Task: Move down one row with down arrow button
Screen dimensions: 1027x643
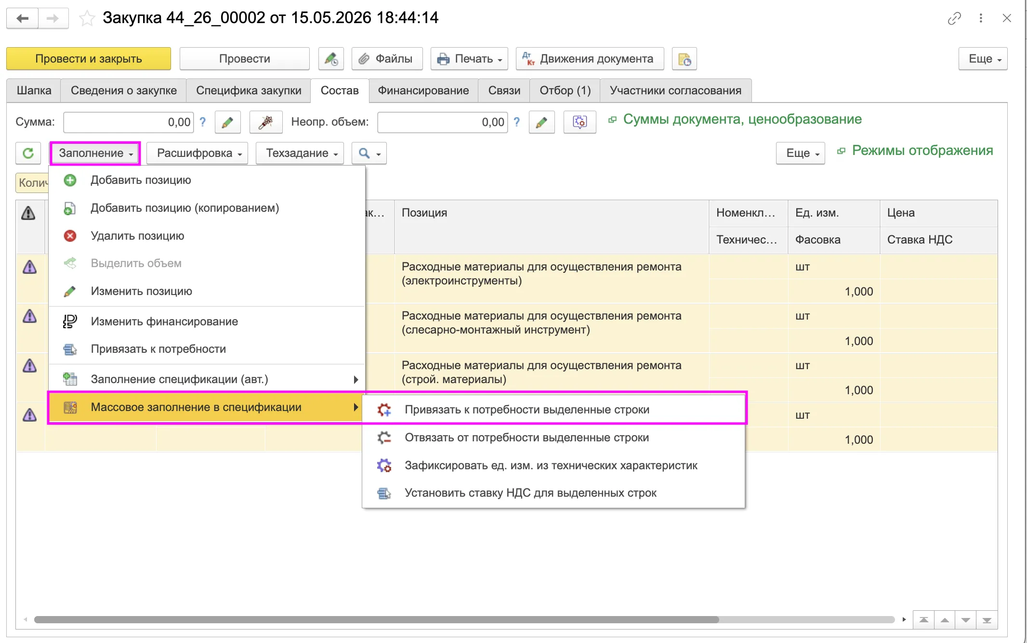Action: click(966, 620)
